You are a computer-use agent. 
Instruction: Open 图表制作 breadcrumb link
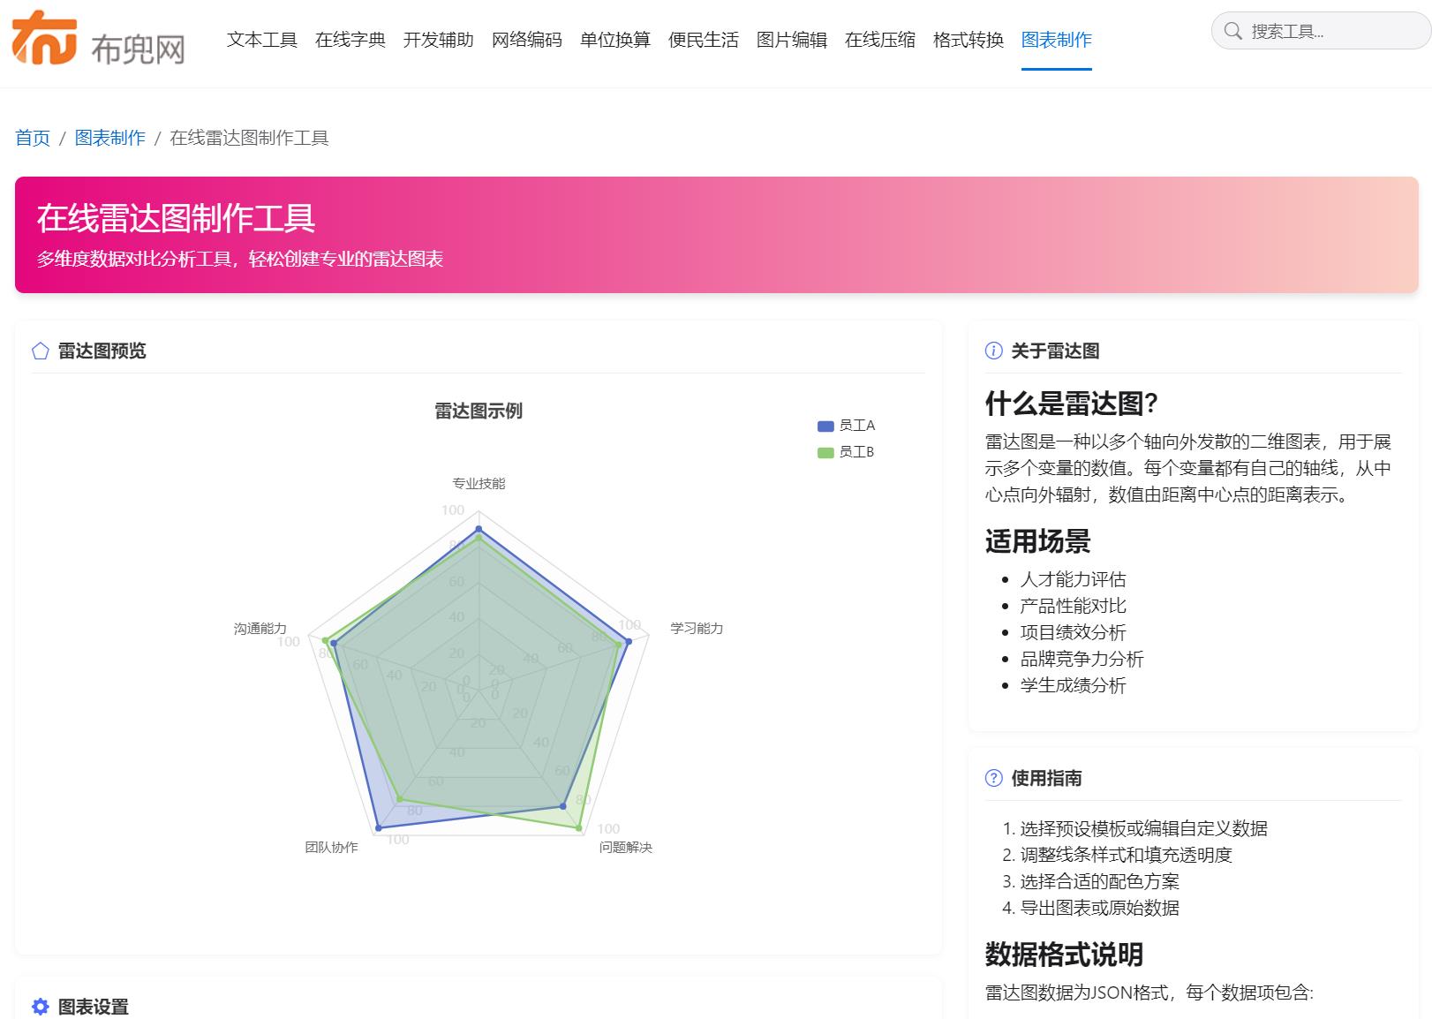coord(110,138)
